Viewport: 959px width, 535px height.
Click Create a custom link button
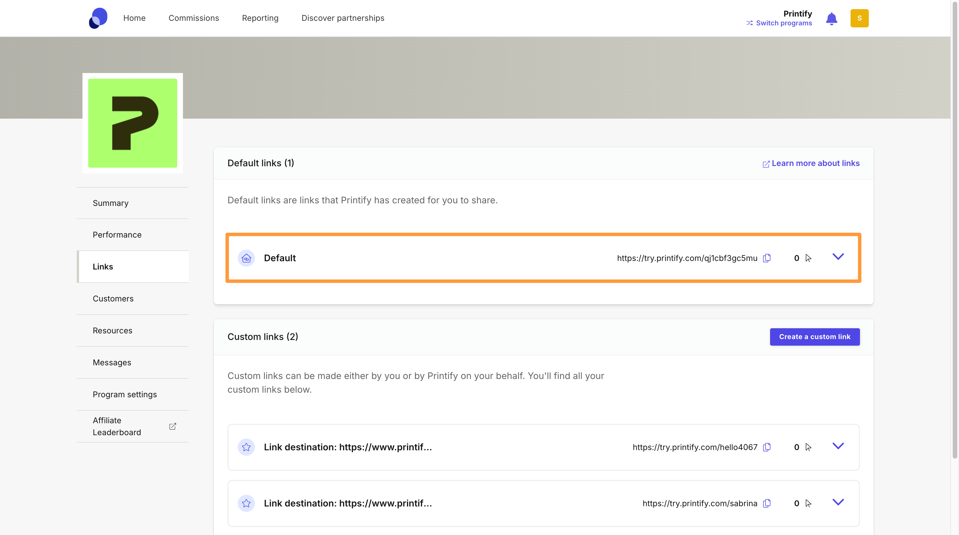[x=815, y=337]
